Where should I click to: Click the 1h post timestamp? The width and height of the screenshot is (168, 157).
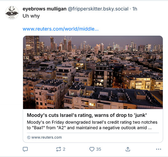pos(135,9)
